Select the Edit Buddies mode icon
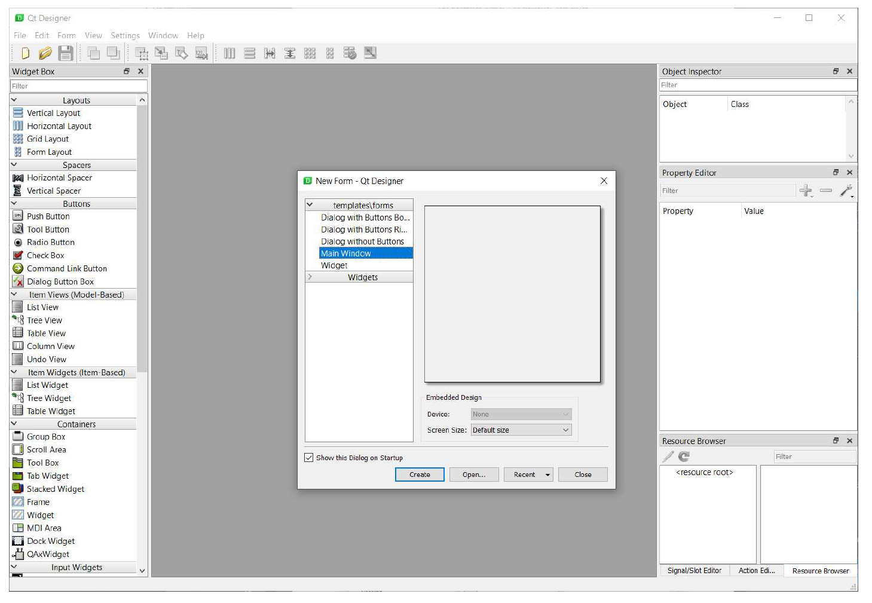The width and height of the screenshot is (872, 603). pyautogui.click(x=182, y=53)
